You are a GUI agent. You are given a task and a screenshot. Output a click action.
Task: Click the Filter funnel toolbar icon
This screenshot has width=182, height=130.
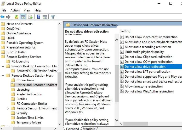[x=53, y=17]
